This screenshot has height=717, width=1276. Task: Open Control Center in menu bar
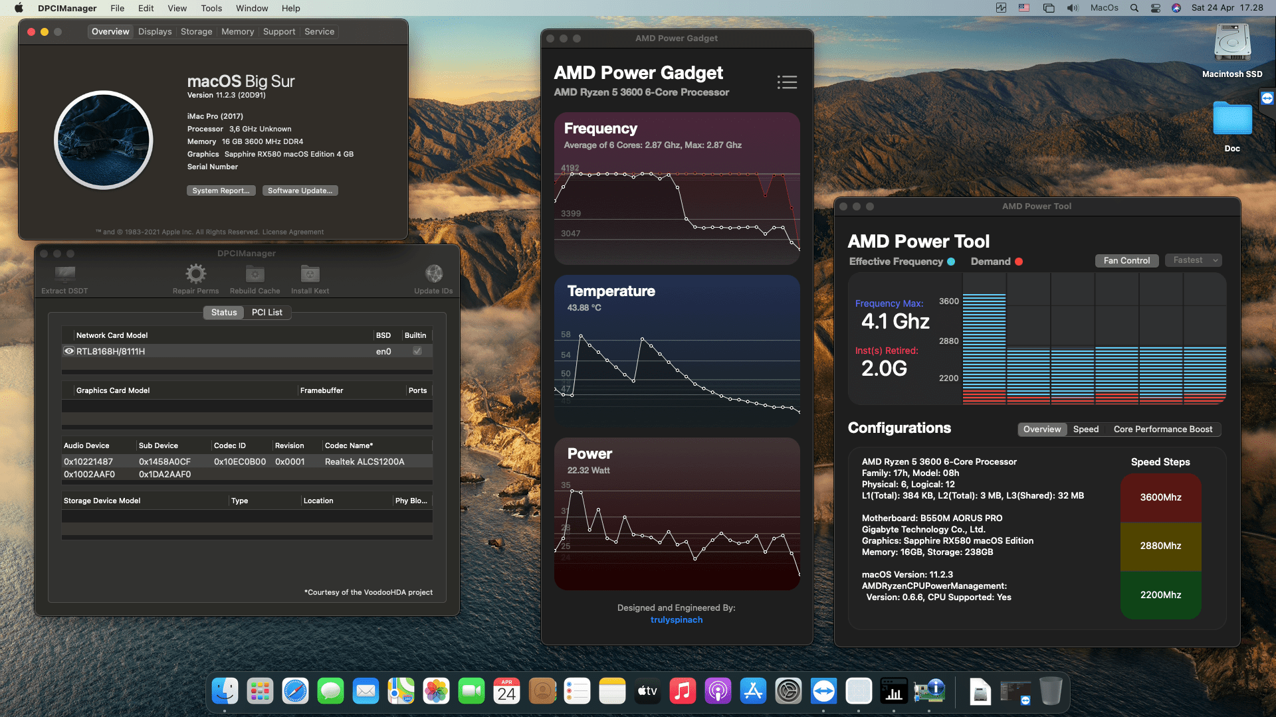pyautogui.click(x=1156, y=8)
